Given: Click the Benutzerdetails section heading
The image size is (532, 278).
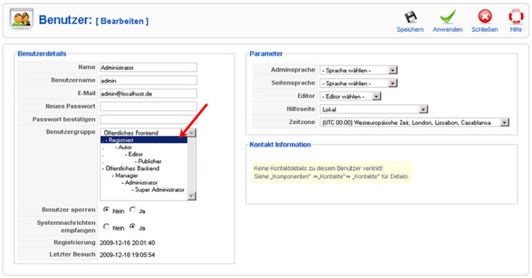Looking at the screenshot, I should (x=42, y=53).
